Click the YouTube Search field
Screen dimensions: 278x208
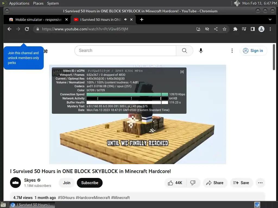tap(125, 51)
